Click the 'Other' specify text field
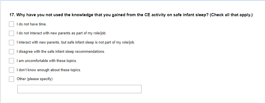This screenshot has height=103, width=265. point(79,89)
